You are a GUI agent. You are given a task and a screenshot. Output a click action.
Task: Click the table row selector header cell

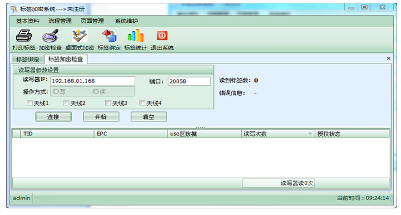(16, 134)
